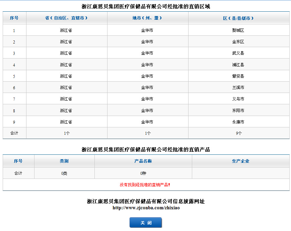The width and height of the screenshot is (291, 231).
Task: Click the red 没有找到经批准的直销产品 message
Action: coord(145,185)
